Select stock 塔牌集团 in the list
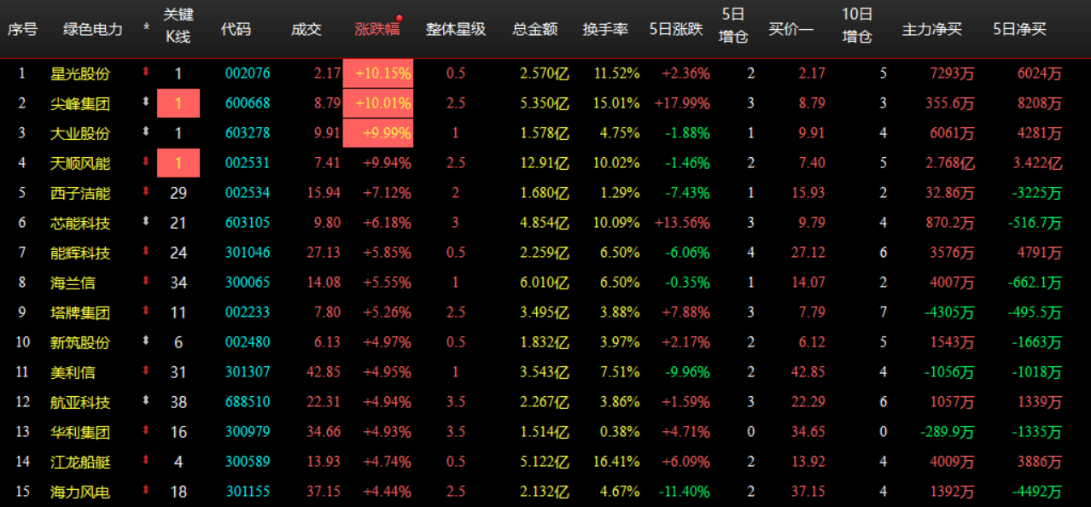The width and height of the screenshot is (1091, 507). pyautogui.click(x=80, y=312)
